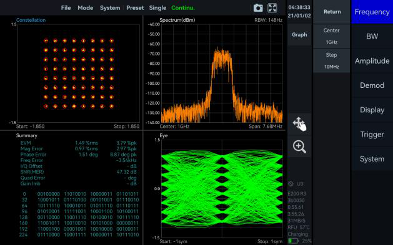Click the time display 04:38:33
This screenshot has height=245, width=393.
coord(299,7)
